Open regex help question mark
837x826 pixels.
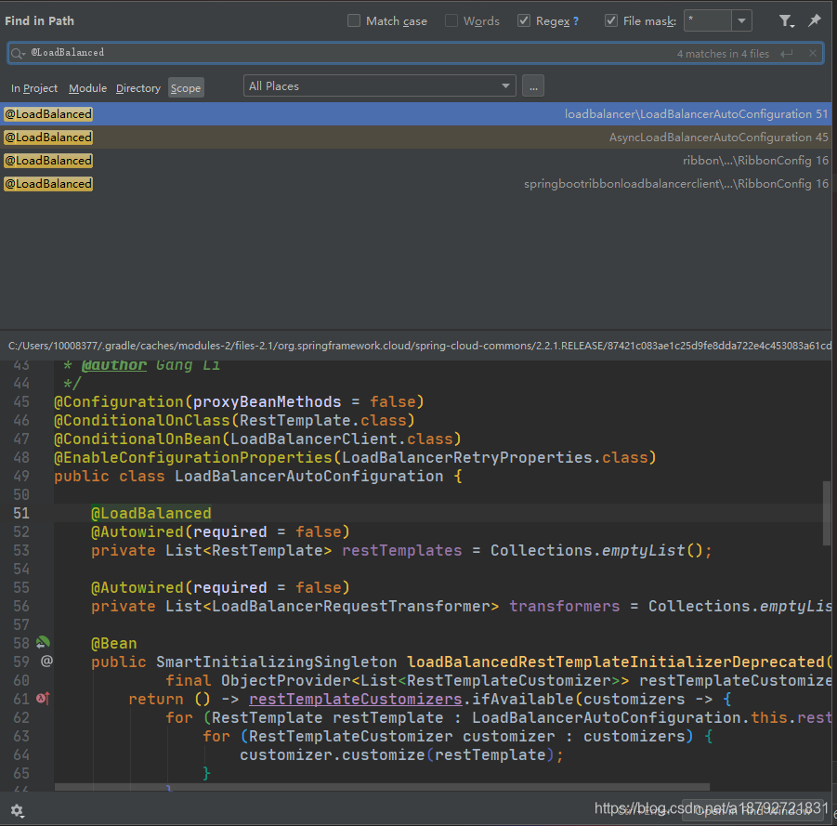pyautogui.click(x=575, y=21)
